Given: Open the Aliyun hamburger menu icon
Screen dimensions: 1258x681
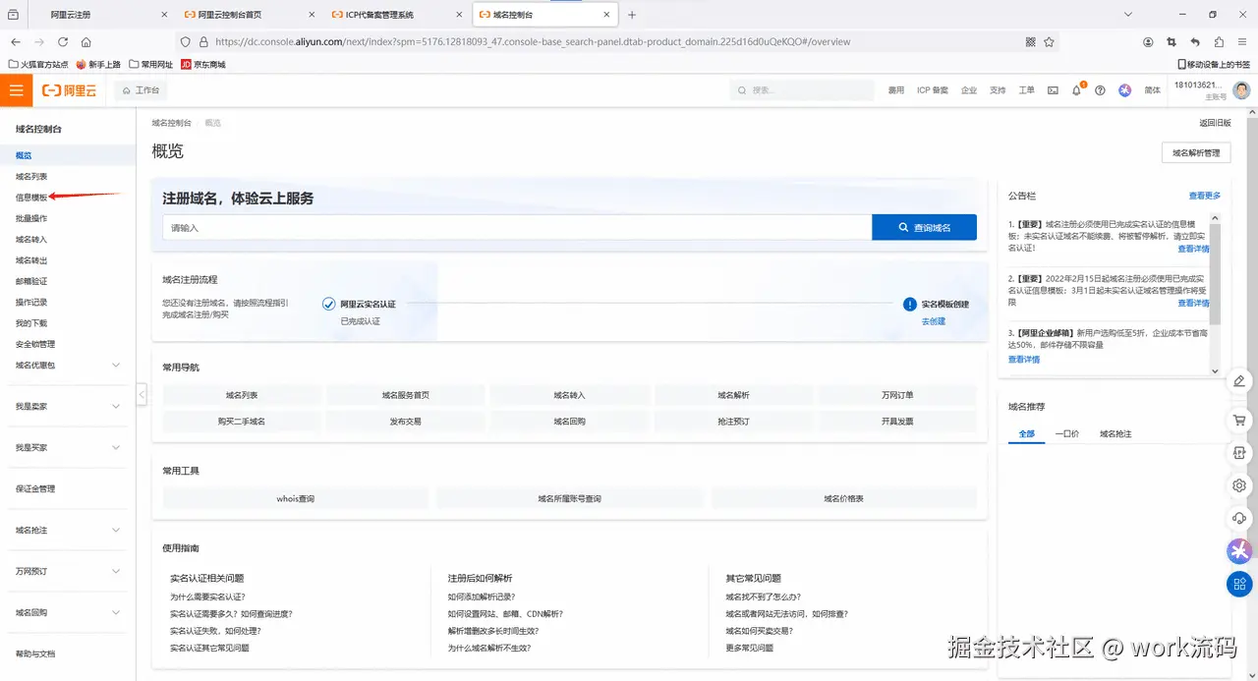Looking at the screenshot, I should 16,89.
